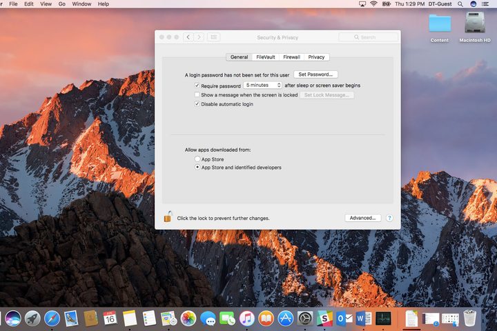This screenshot has width=497, height=331.
Task: Open Safari from the dock
Action: [52, 319]
